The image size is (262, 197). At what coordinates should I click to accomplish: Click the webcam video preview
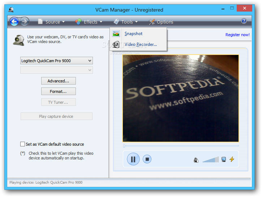pyautogui.click(x=181, y=98)
